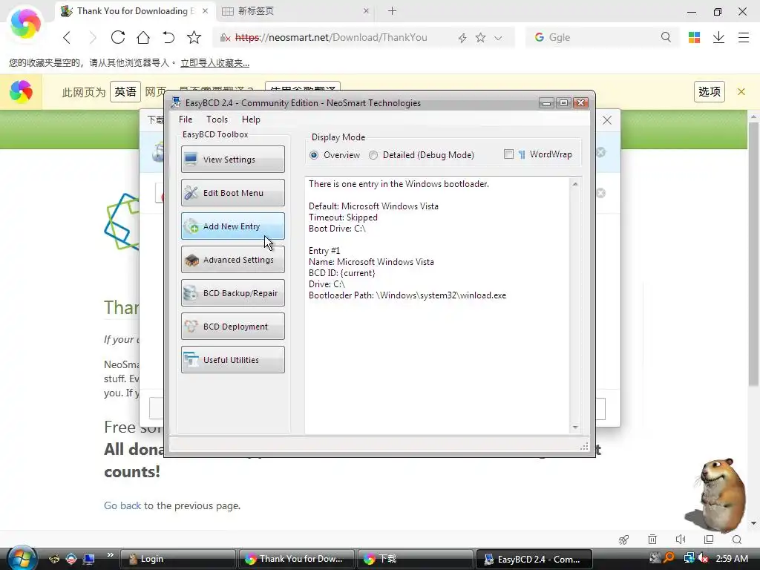Click the muted volume tray icon

point(703,558)
